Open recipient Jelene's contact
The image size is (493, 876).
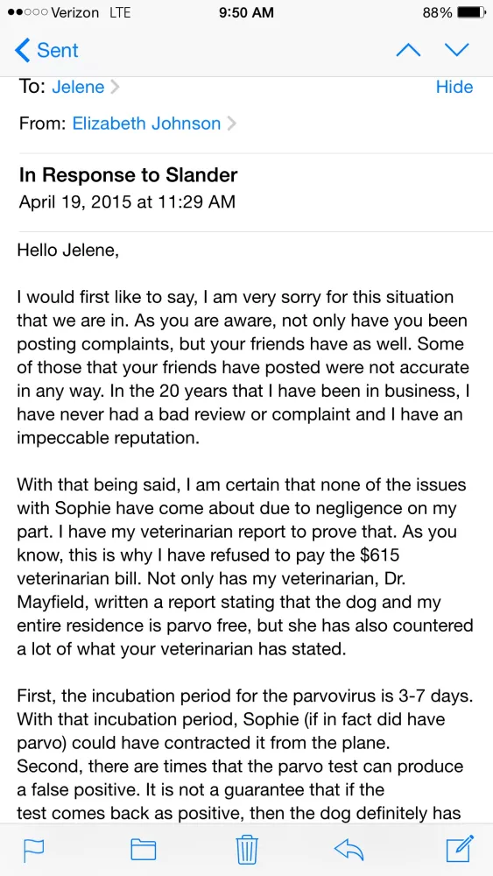(x=78, y=87)
